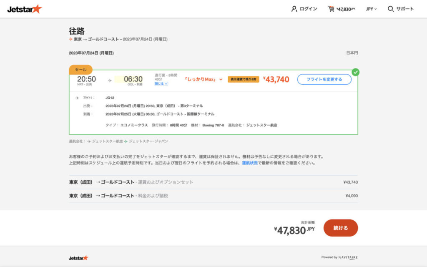Click the green checkmark on the selected flight
427x267 pixels.
click(x=355, y=72)
